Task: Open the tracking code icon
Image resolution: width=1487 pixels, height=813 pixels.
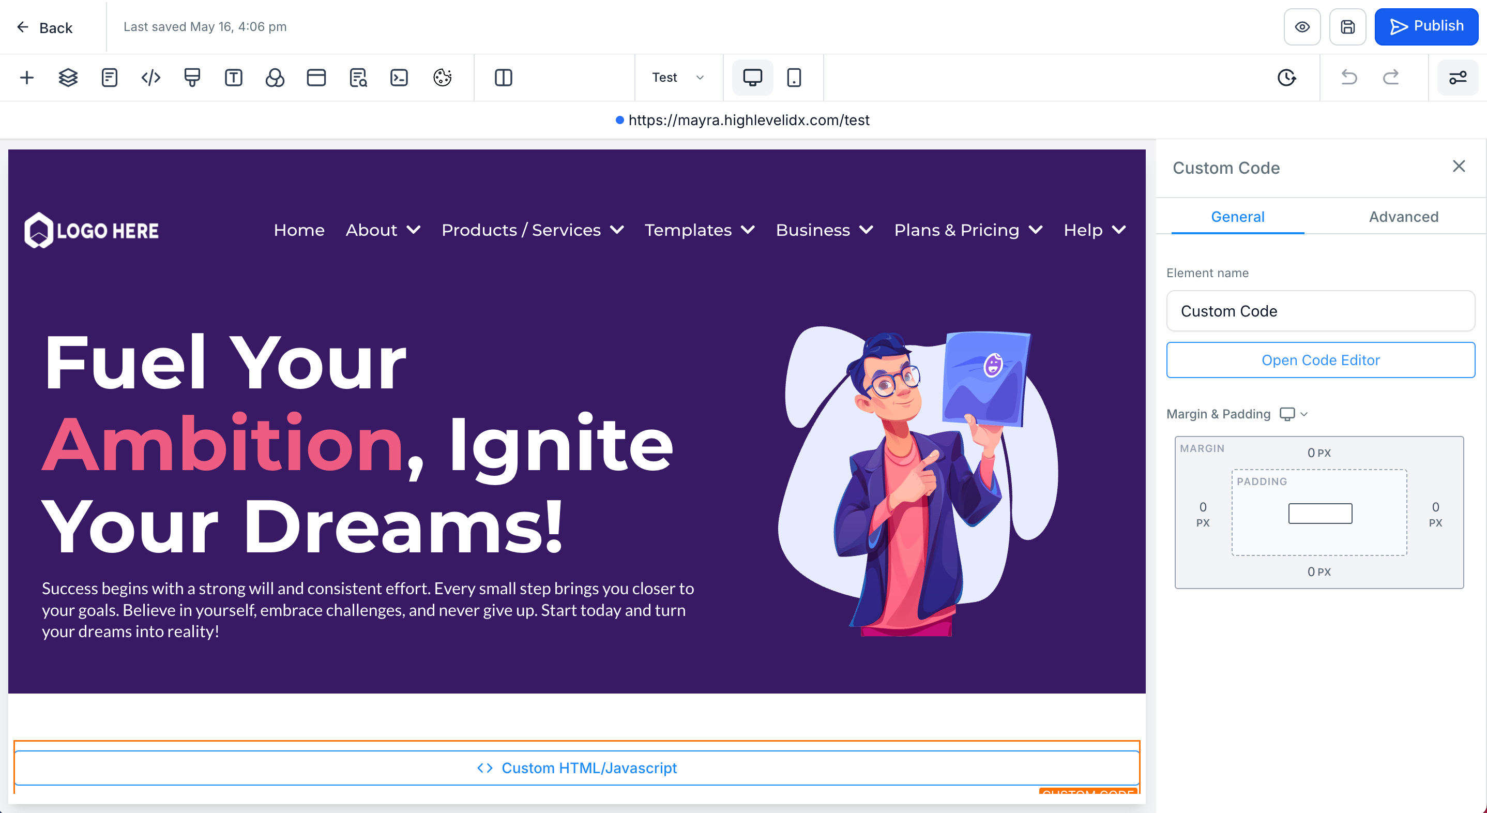Action: [x=150, y=78]
